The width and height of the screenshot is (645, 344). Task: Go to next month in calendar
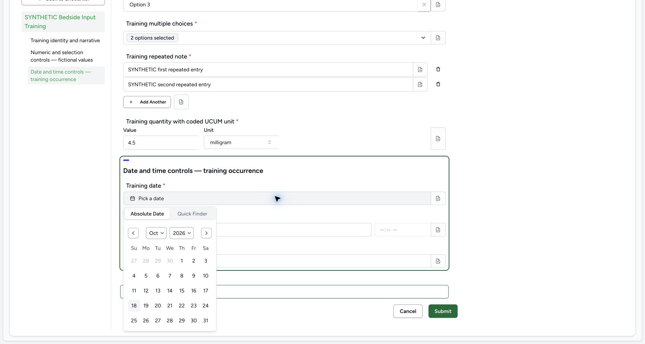pyautogui.click(x=206, y=233)
